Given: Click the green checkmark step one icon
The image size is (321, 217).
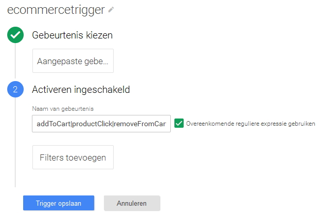Looking at the screenshot, I should (15, 35).
